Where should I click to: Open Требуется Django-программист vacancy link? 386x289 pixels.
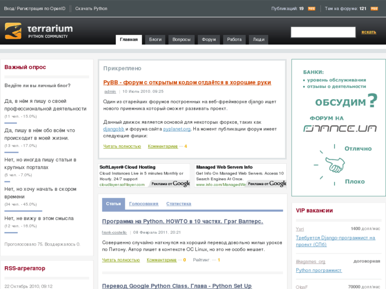click(336, 241)
